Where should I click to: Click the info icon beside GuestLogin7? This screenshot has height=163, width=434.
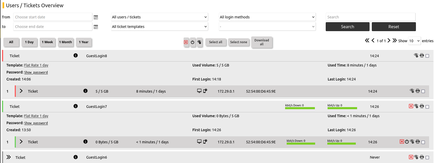[76, 106]
